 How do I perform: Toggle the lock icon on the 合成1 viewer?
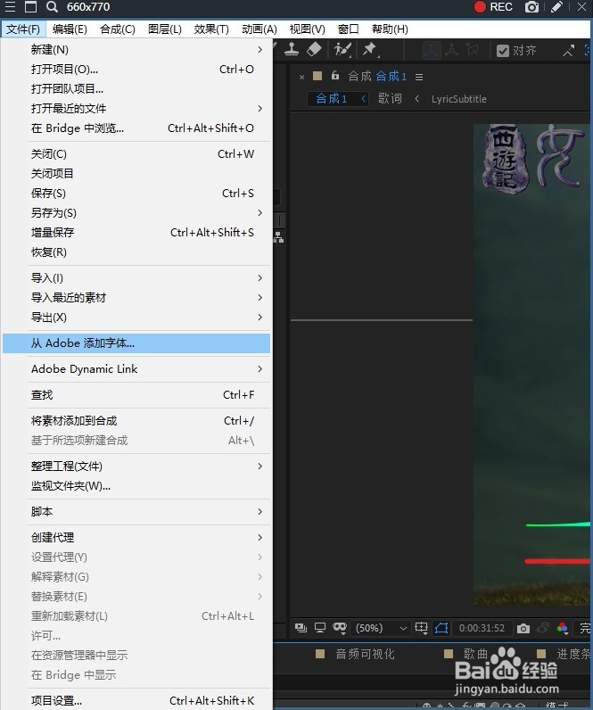pos(335,76)
